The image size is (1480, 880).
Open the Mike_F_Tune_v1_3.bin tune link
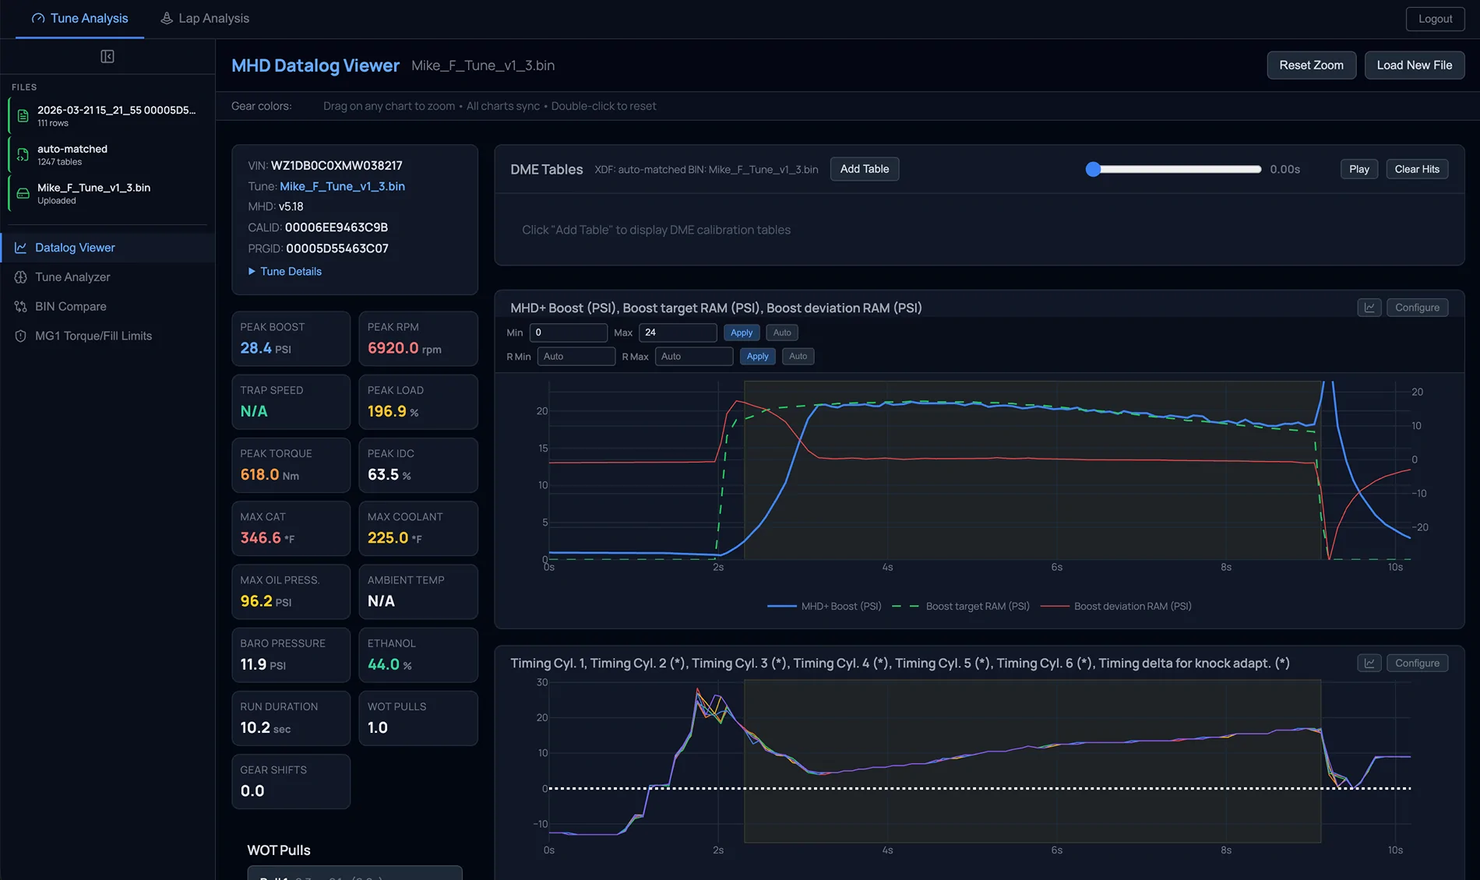point(342,186)
